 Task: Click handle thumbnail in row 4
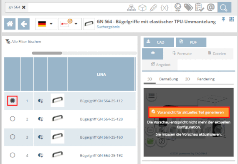(x=57, y=154)
